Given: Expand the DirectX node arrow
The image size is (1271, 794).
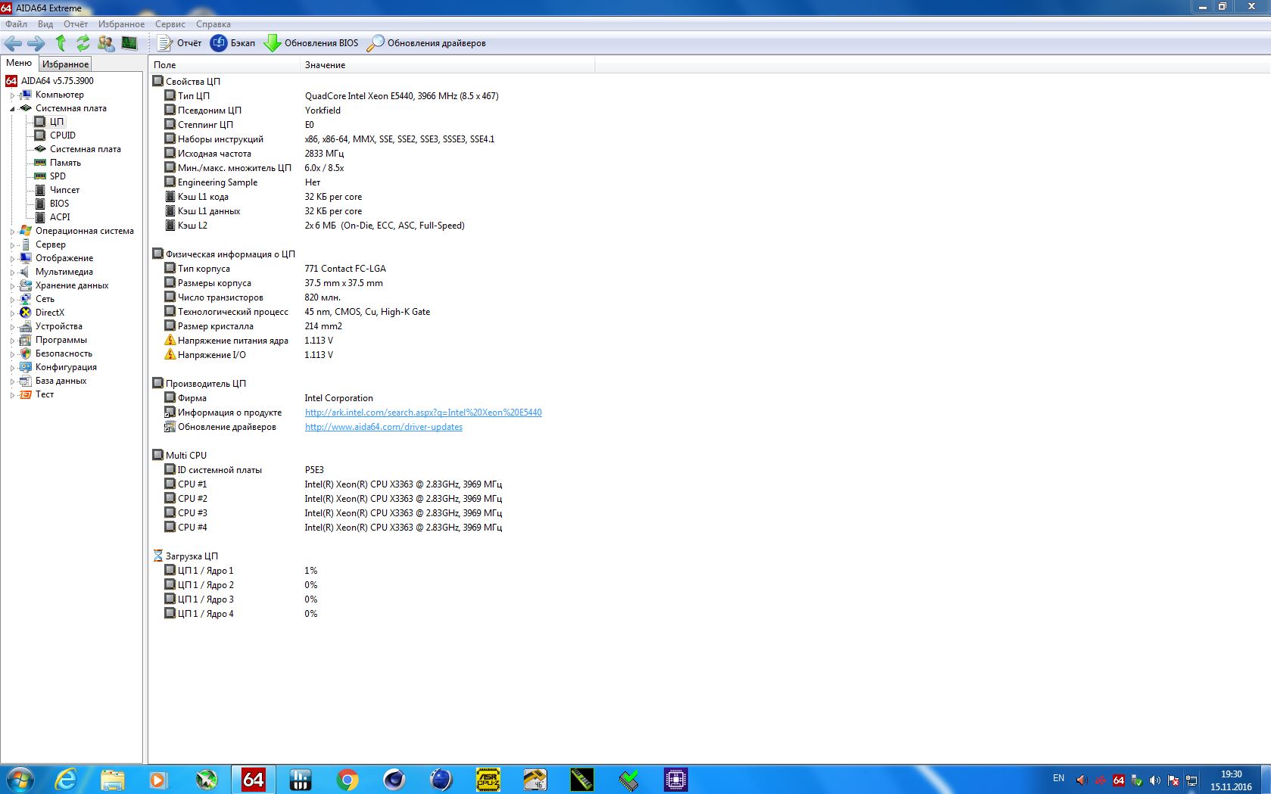Looking at the screenshot, I should coord(12,313).
